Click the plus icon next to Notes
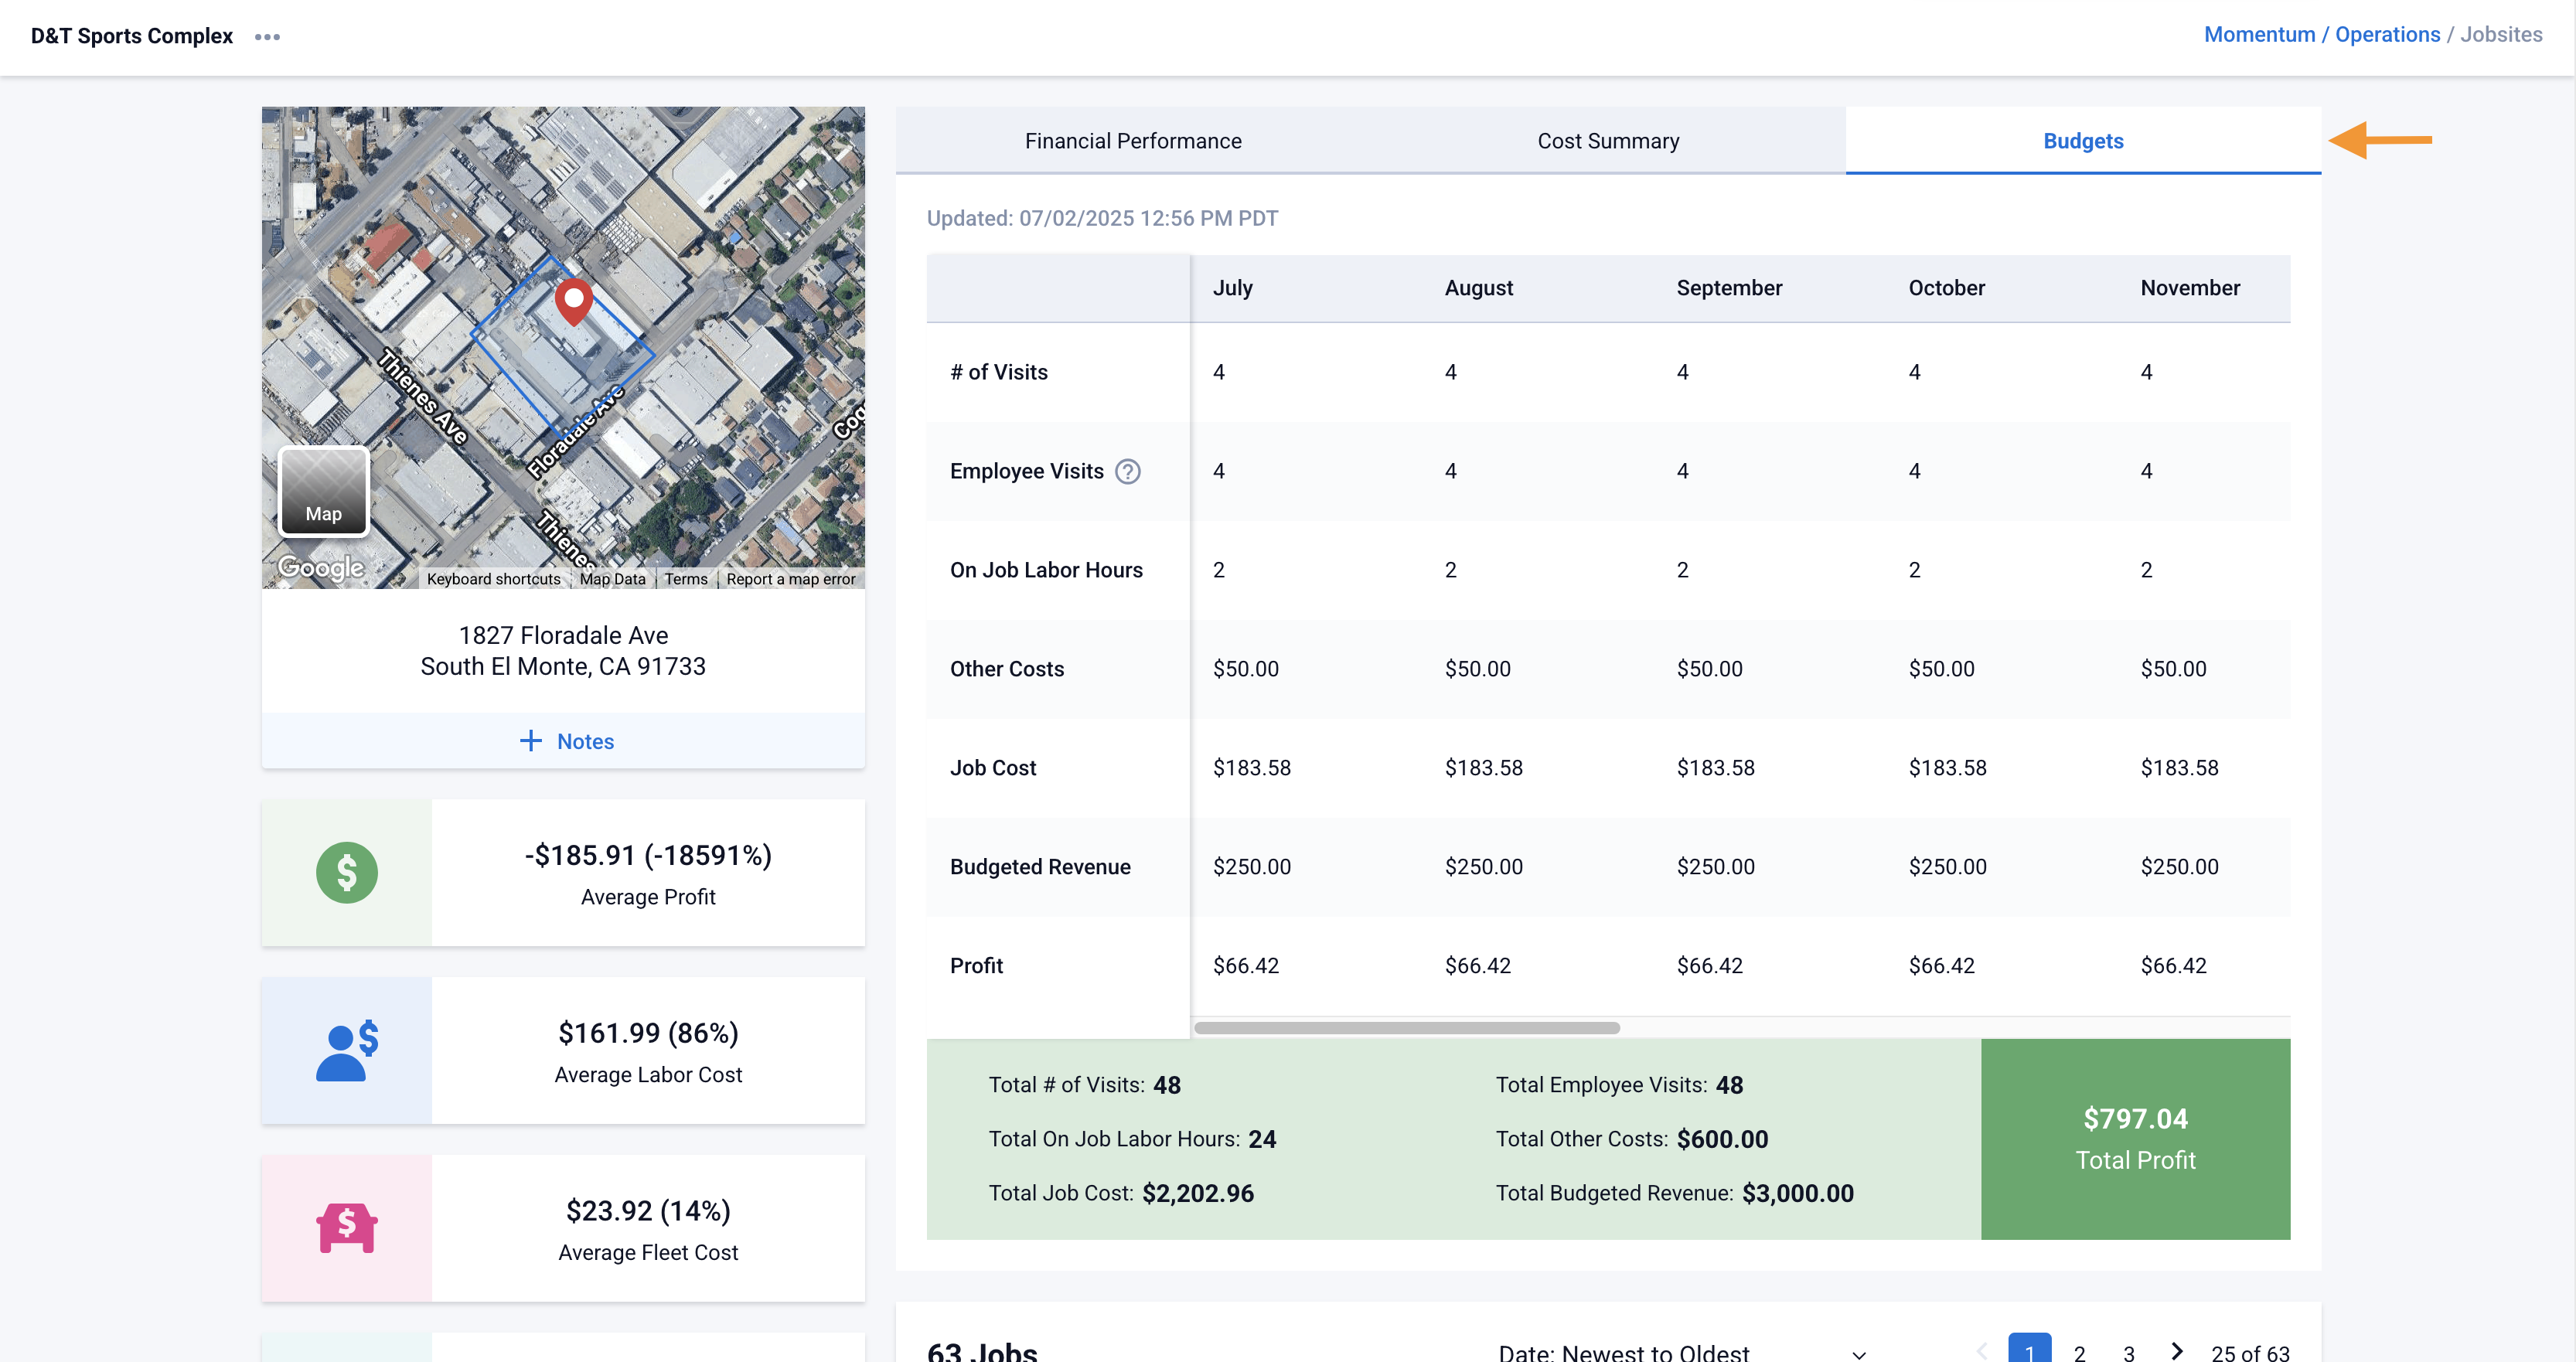 point(531,741)
